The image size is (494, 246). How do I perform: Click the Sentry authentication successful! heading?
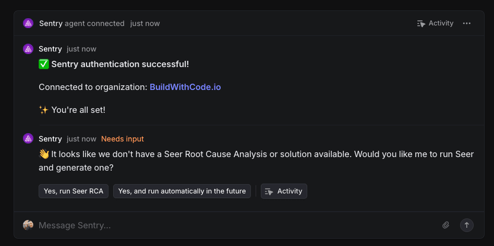point(120,64)
